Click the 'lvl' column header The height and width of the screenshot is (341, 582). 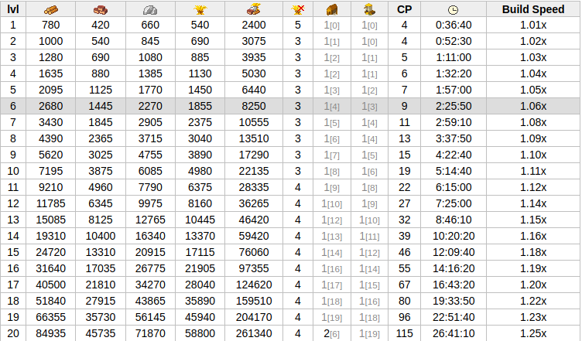tap(13, 9)
